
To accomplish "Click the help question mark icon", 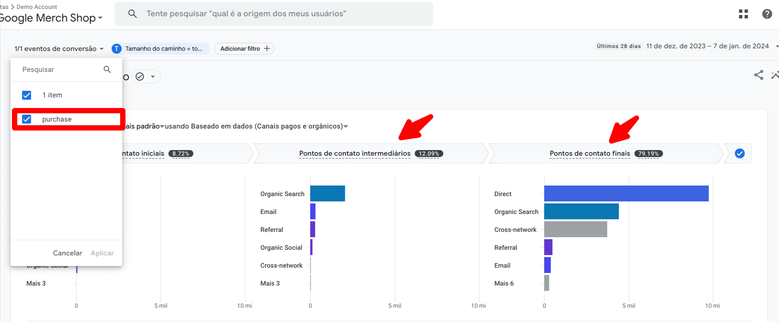I will click(767, 14).
